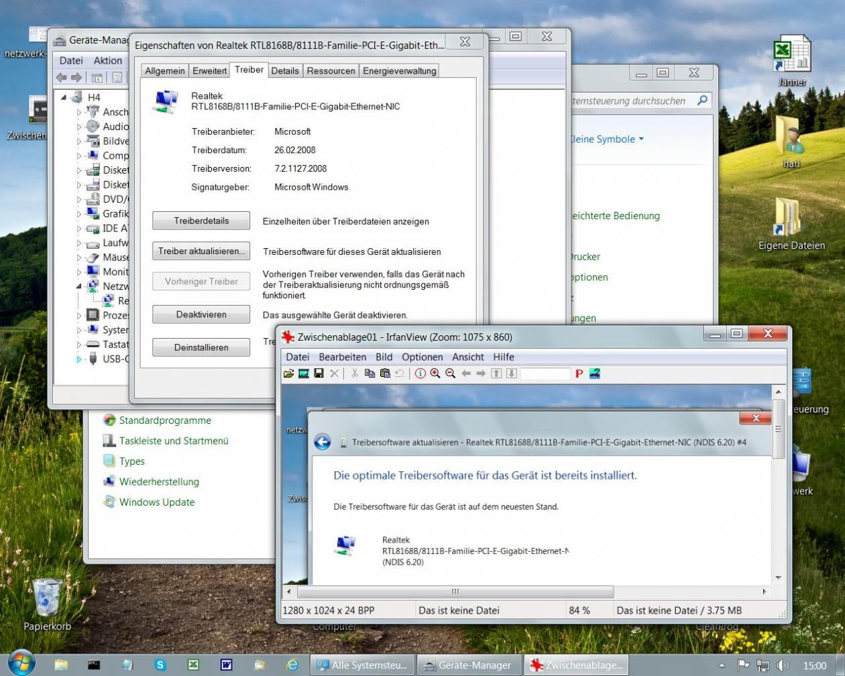Open the Bild menu in IrfanView
This screenshot has width=845, height=676.
[x=384, y=357]
